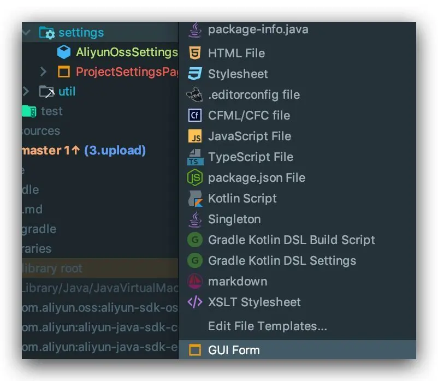The width and height of the screenshot is (438, 381).
Task: Expand the util folder
Action: click(x=26, y=91)
